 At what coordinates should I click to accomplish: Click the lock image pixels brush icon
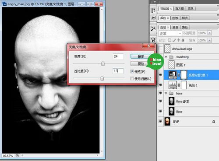click(174, 40)
